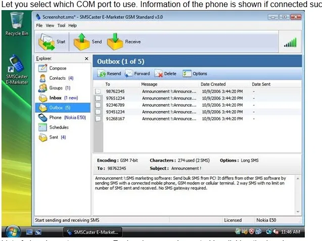Select recipient number 93451234
322x241 pixels.
(x=115, y=112)
